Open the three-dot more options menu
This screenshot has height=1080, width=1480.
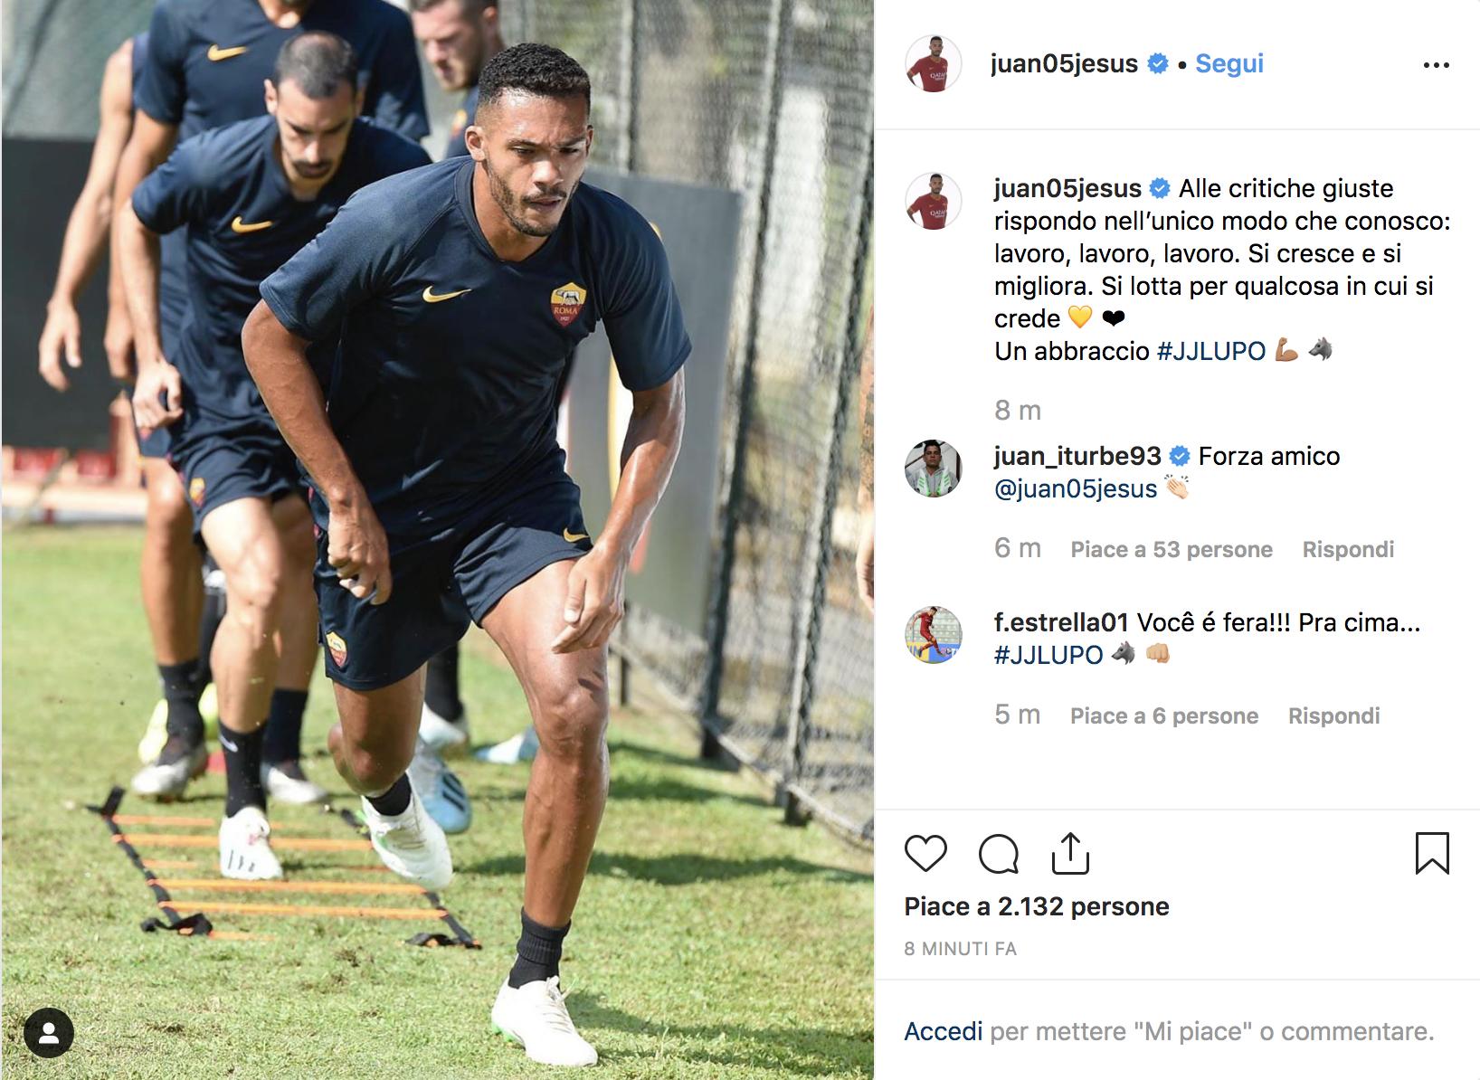coord(1437,65)
